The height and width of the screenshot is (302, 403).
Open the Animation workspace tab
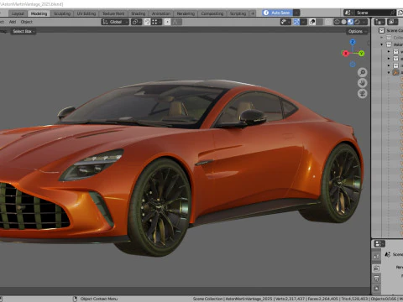(161, 13)
